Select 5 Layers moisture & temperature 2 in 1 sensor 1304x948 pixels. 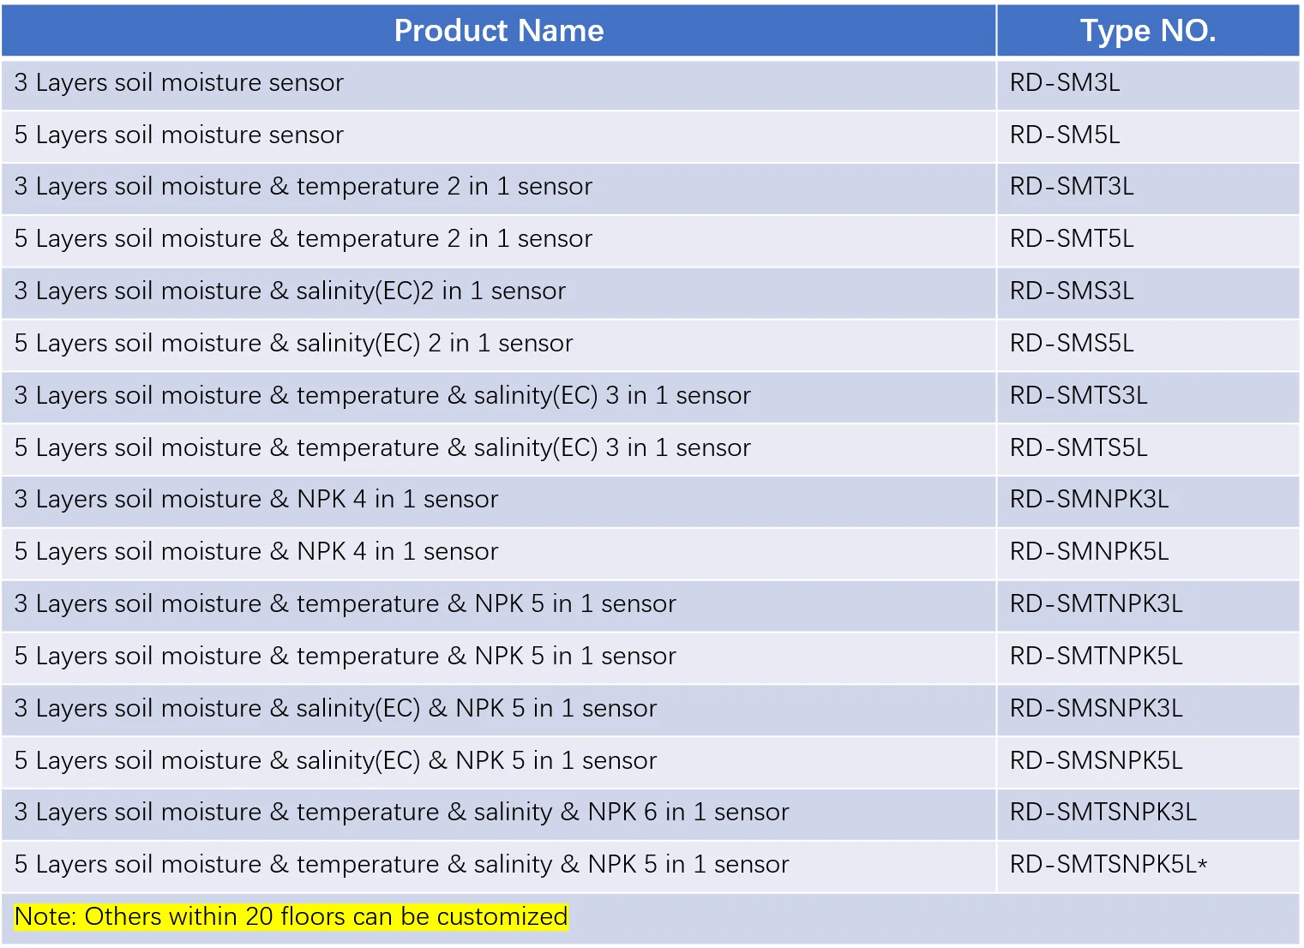click(303, 239)
